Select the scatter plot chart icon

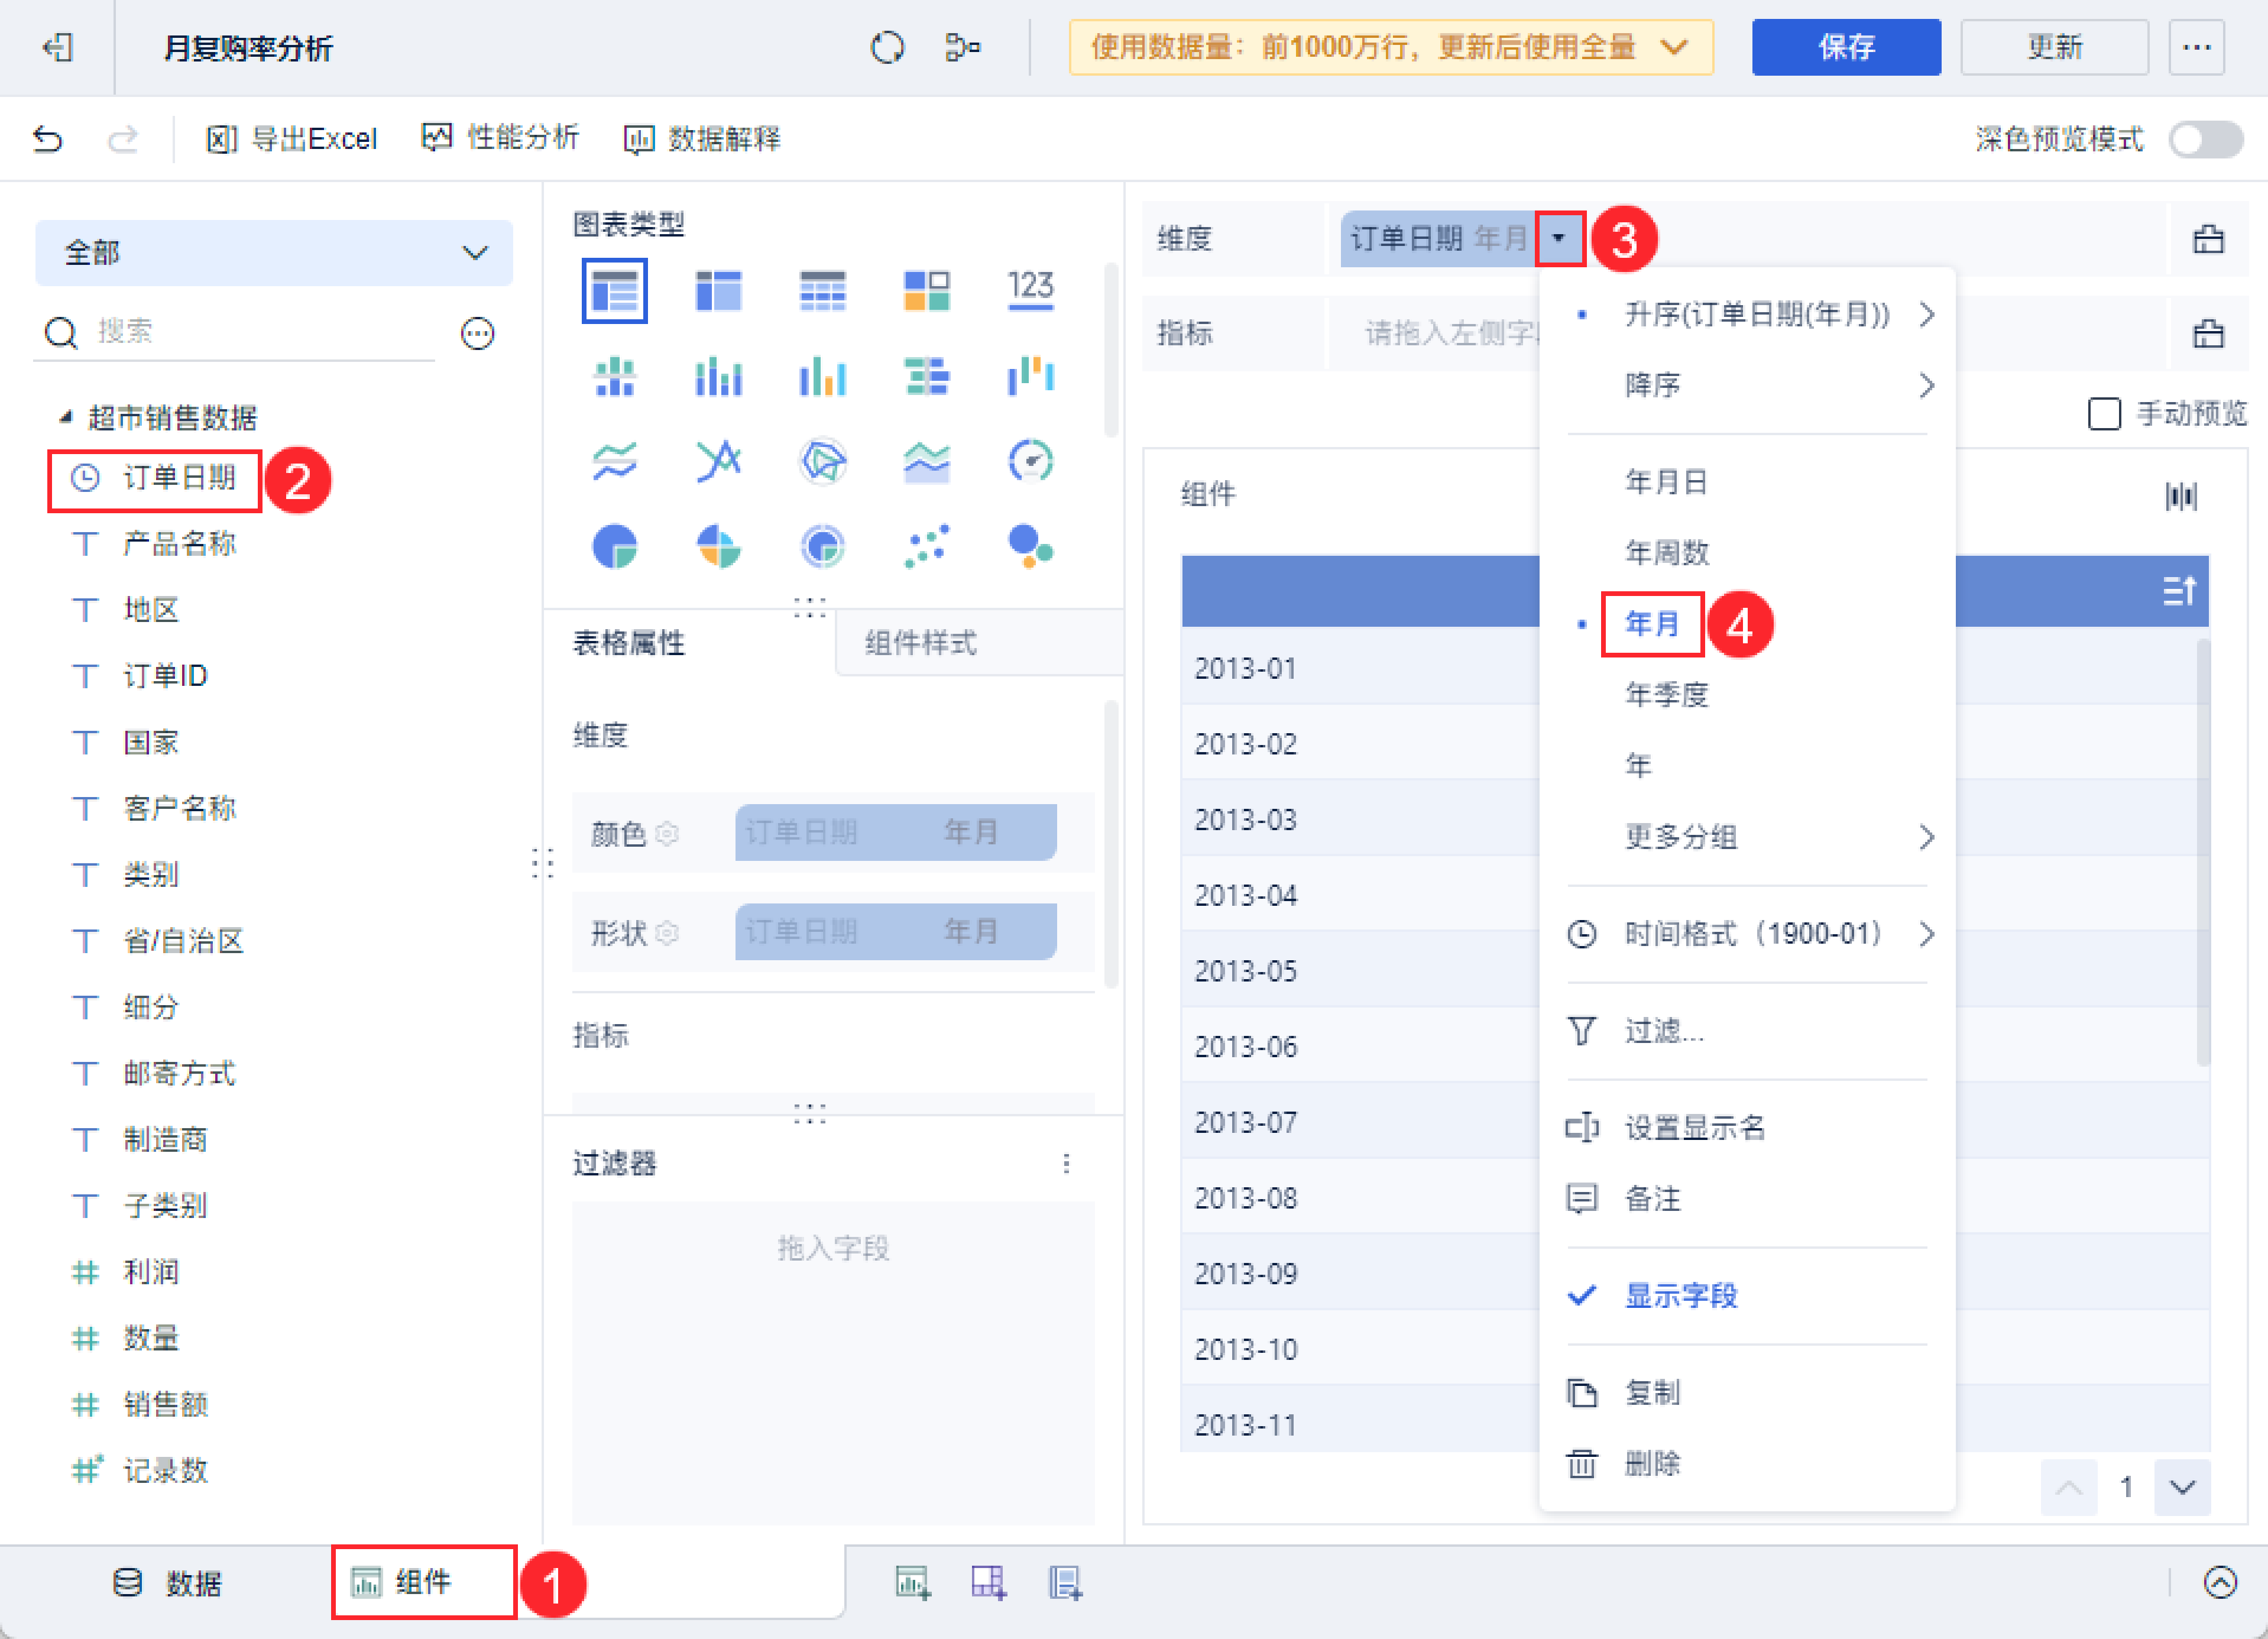pyautogui.click(x=926, y=546)
